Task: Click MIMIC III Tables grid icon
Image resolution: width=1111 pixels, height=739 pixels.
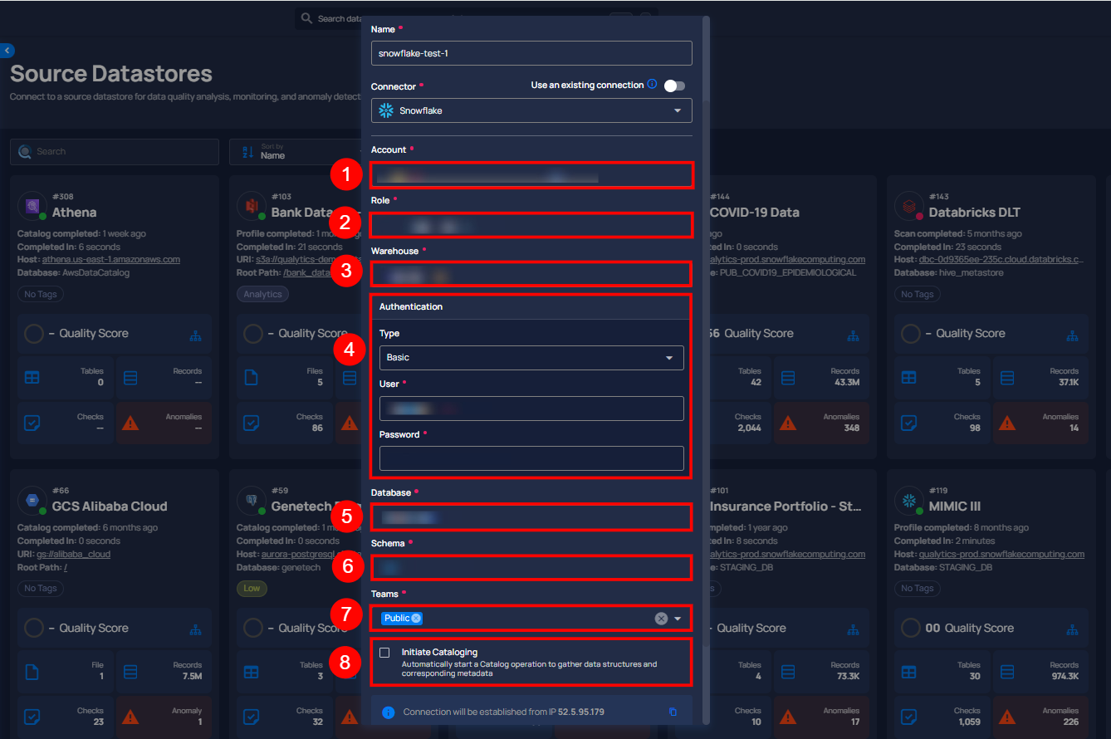Action: [x=908, y=672]
